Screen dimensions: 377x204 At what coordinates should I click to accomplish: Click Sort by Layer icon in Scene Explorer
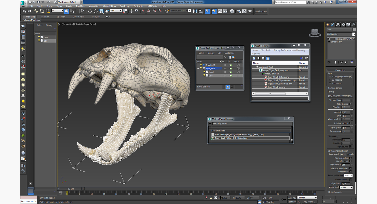tap(228, 87)
